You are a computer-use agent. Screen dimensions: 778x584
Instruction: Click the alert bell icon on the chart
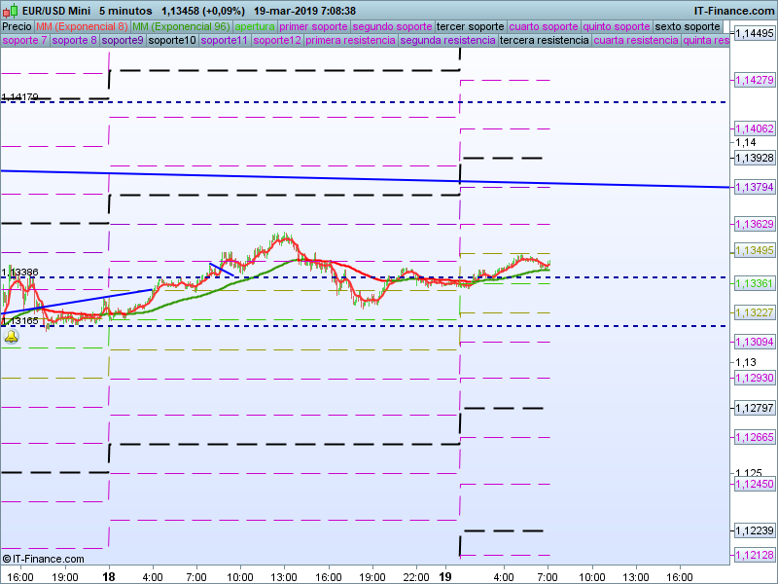tap(11, 337)
